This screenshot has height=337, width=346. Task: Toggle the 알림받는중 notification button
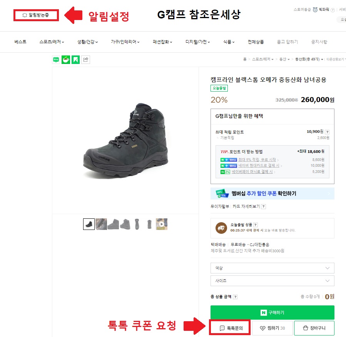tap(36, 15)
